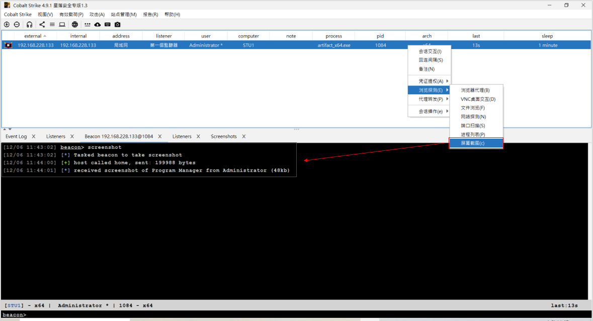Open the 攻击(A) menu
Viewport: 593px width, 321px height.
(97, 15)
